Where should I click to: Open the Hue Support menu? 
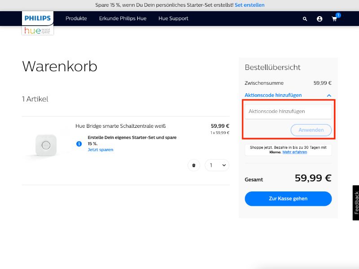(173, 18)
